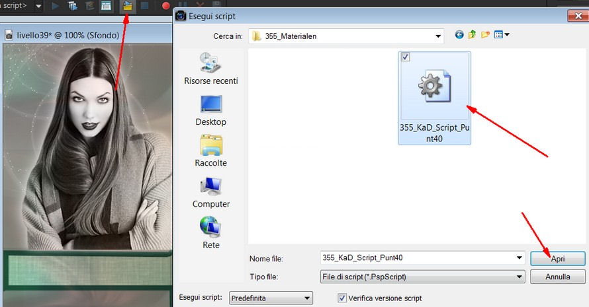Go back to last visited folder

[x=459, y=35]
